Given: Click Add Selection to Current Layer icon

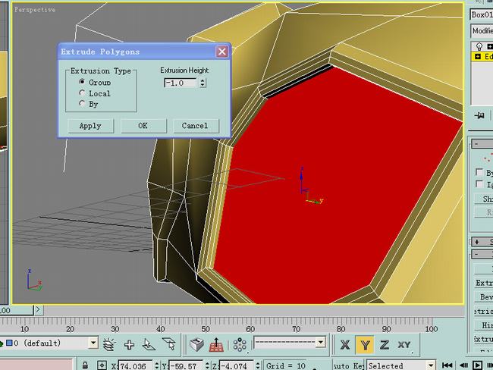Looking at the screenshot, I should pos(149,344).
